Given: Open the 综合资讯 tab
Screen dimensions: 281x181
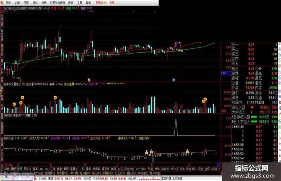Looking at the screenshot, I should pos(97,173).
